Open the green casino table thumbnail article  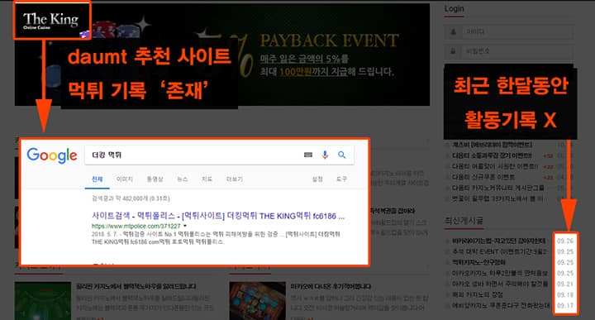tap(43, 301)
